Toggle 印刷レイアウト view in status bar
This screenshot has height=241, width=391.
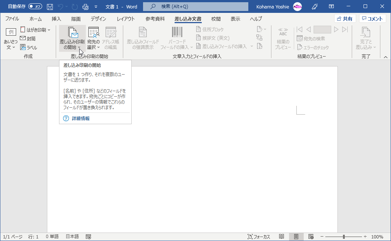pyautogui.click(x=296, y=236)
